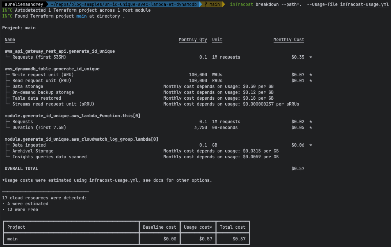The width and height of the screenshot is (391, 247).
Task: Click the '$0.12 per GB' usage note
Action: click(x=258, y=92)
